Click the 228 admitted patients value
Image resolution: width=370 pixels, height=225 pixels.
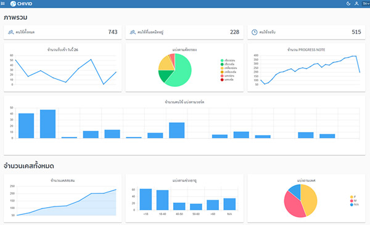234,32
